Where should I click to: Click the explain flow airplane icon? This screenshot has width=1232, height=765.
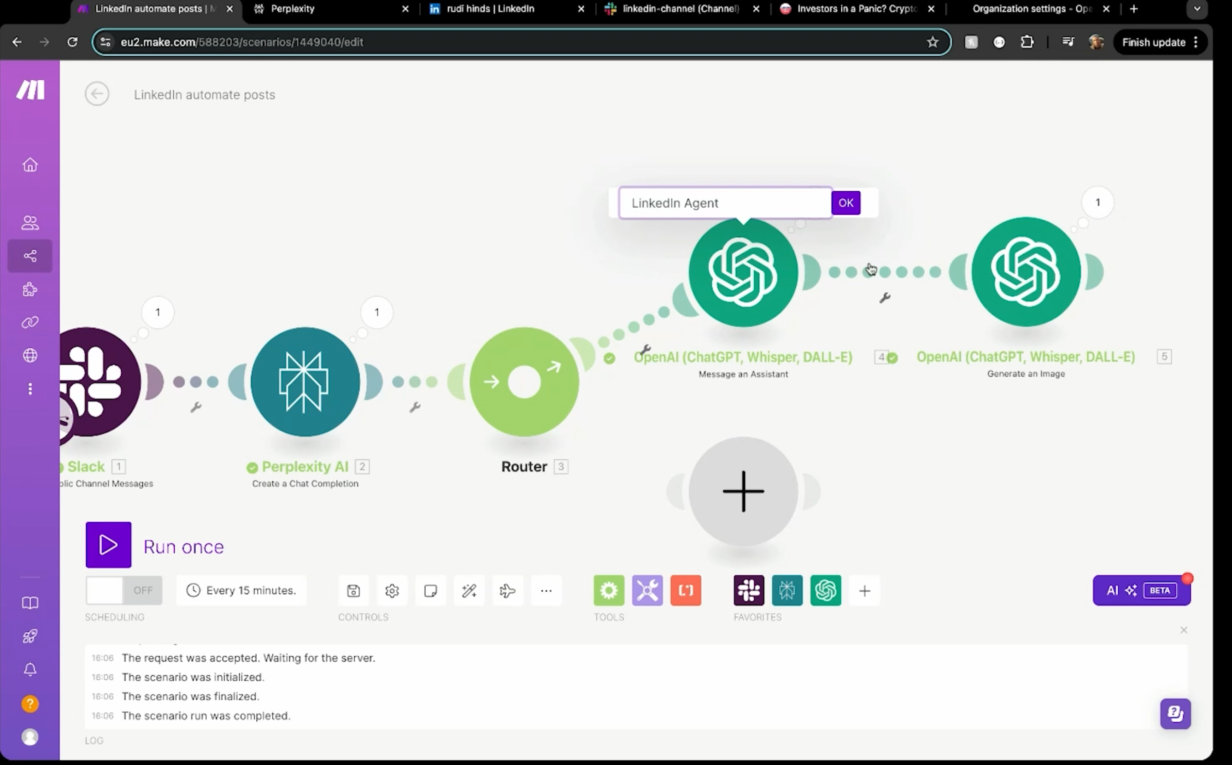507,590
